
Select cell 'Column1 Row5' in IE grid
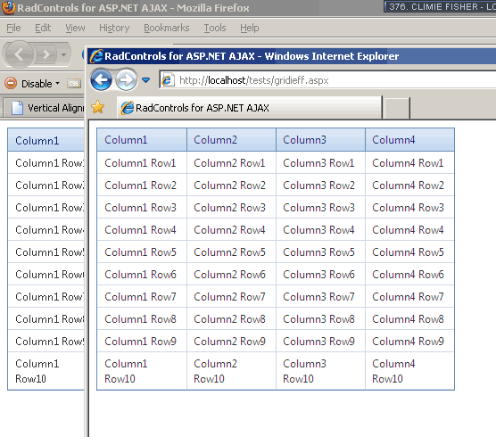142,252
